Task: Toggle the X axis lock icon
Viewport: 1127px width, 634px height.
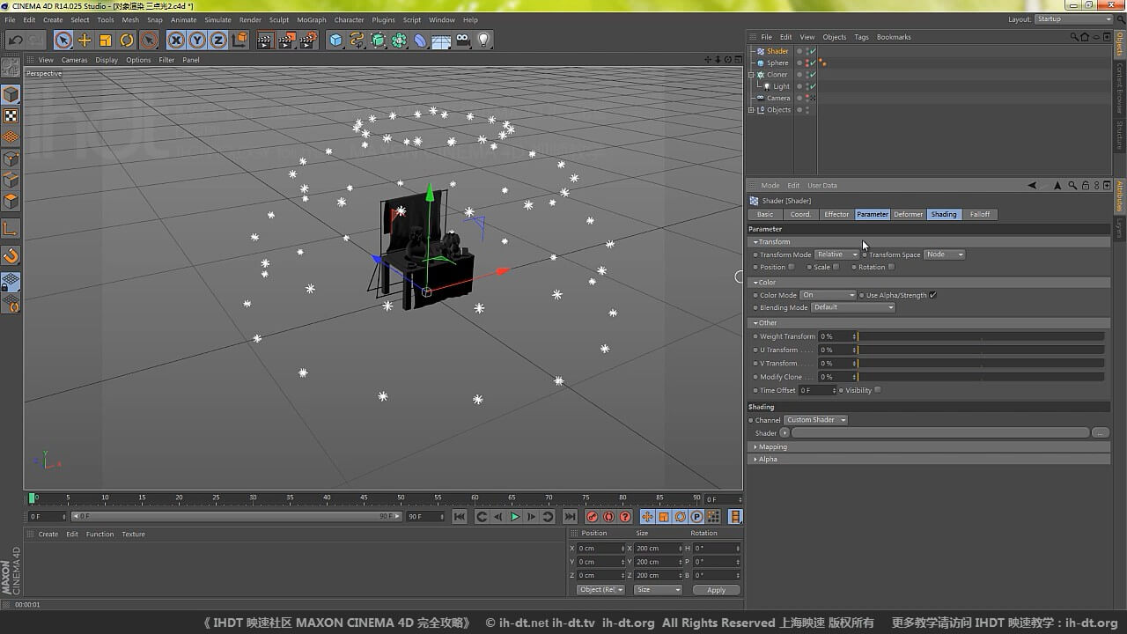Action: click(176, 41)
